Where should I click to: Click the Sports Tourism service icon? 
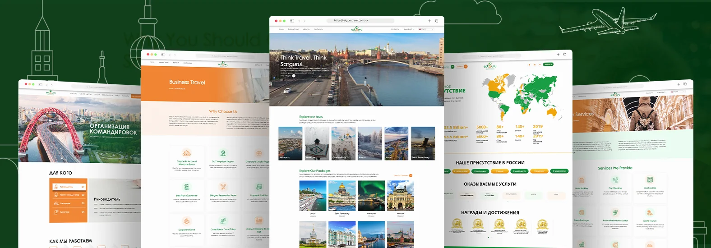coord(650,212)
